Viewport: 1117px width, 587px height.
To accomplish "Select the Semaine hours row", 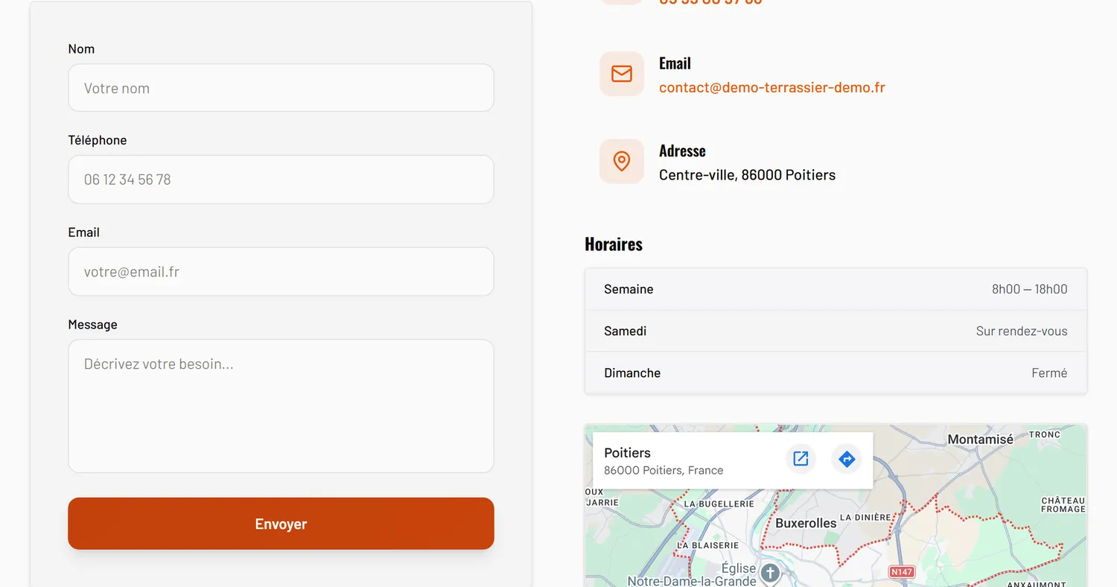I will (x=836, y=289).
